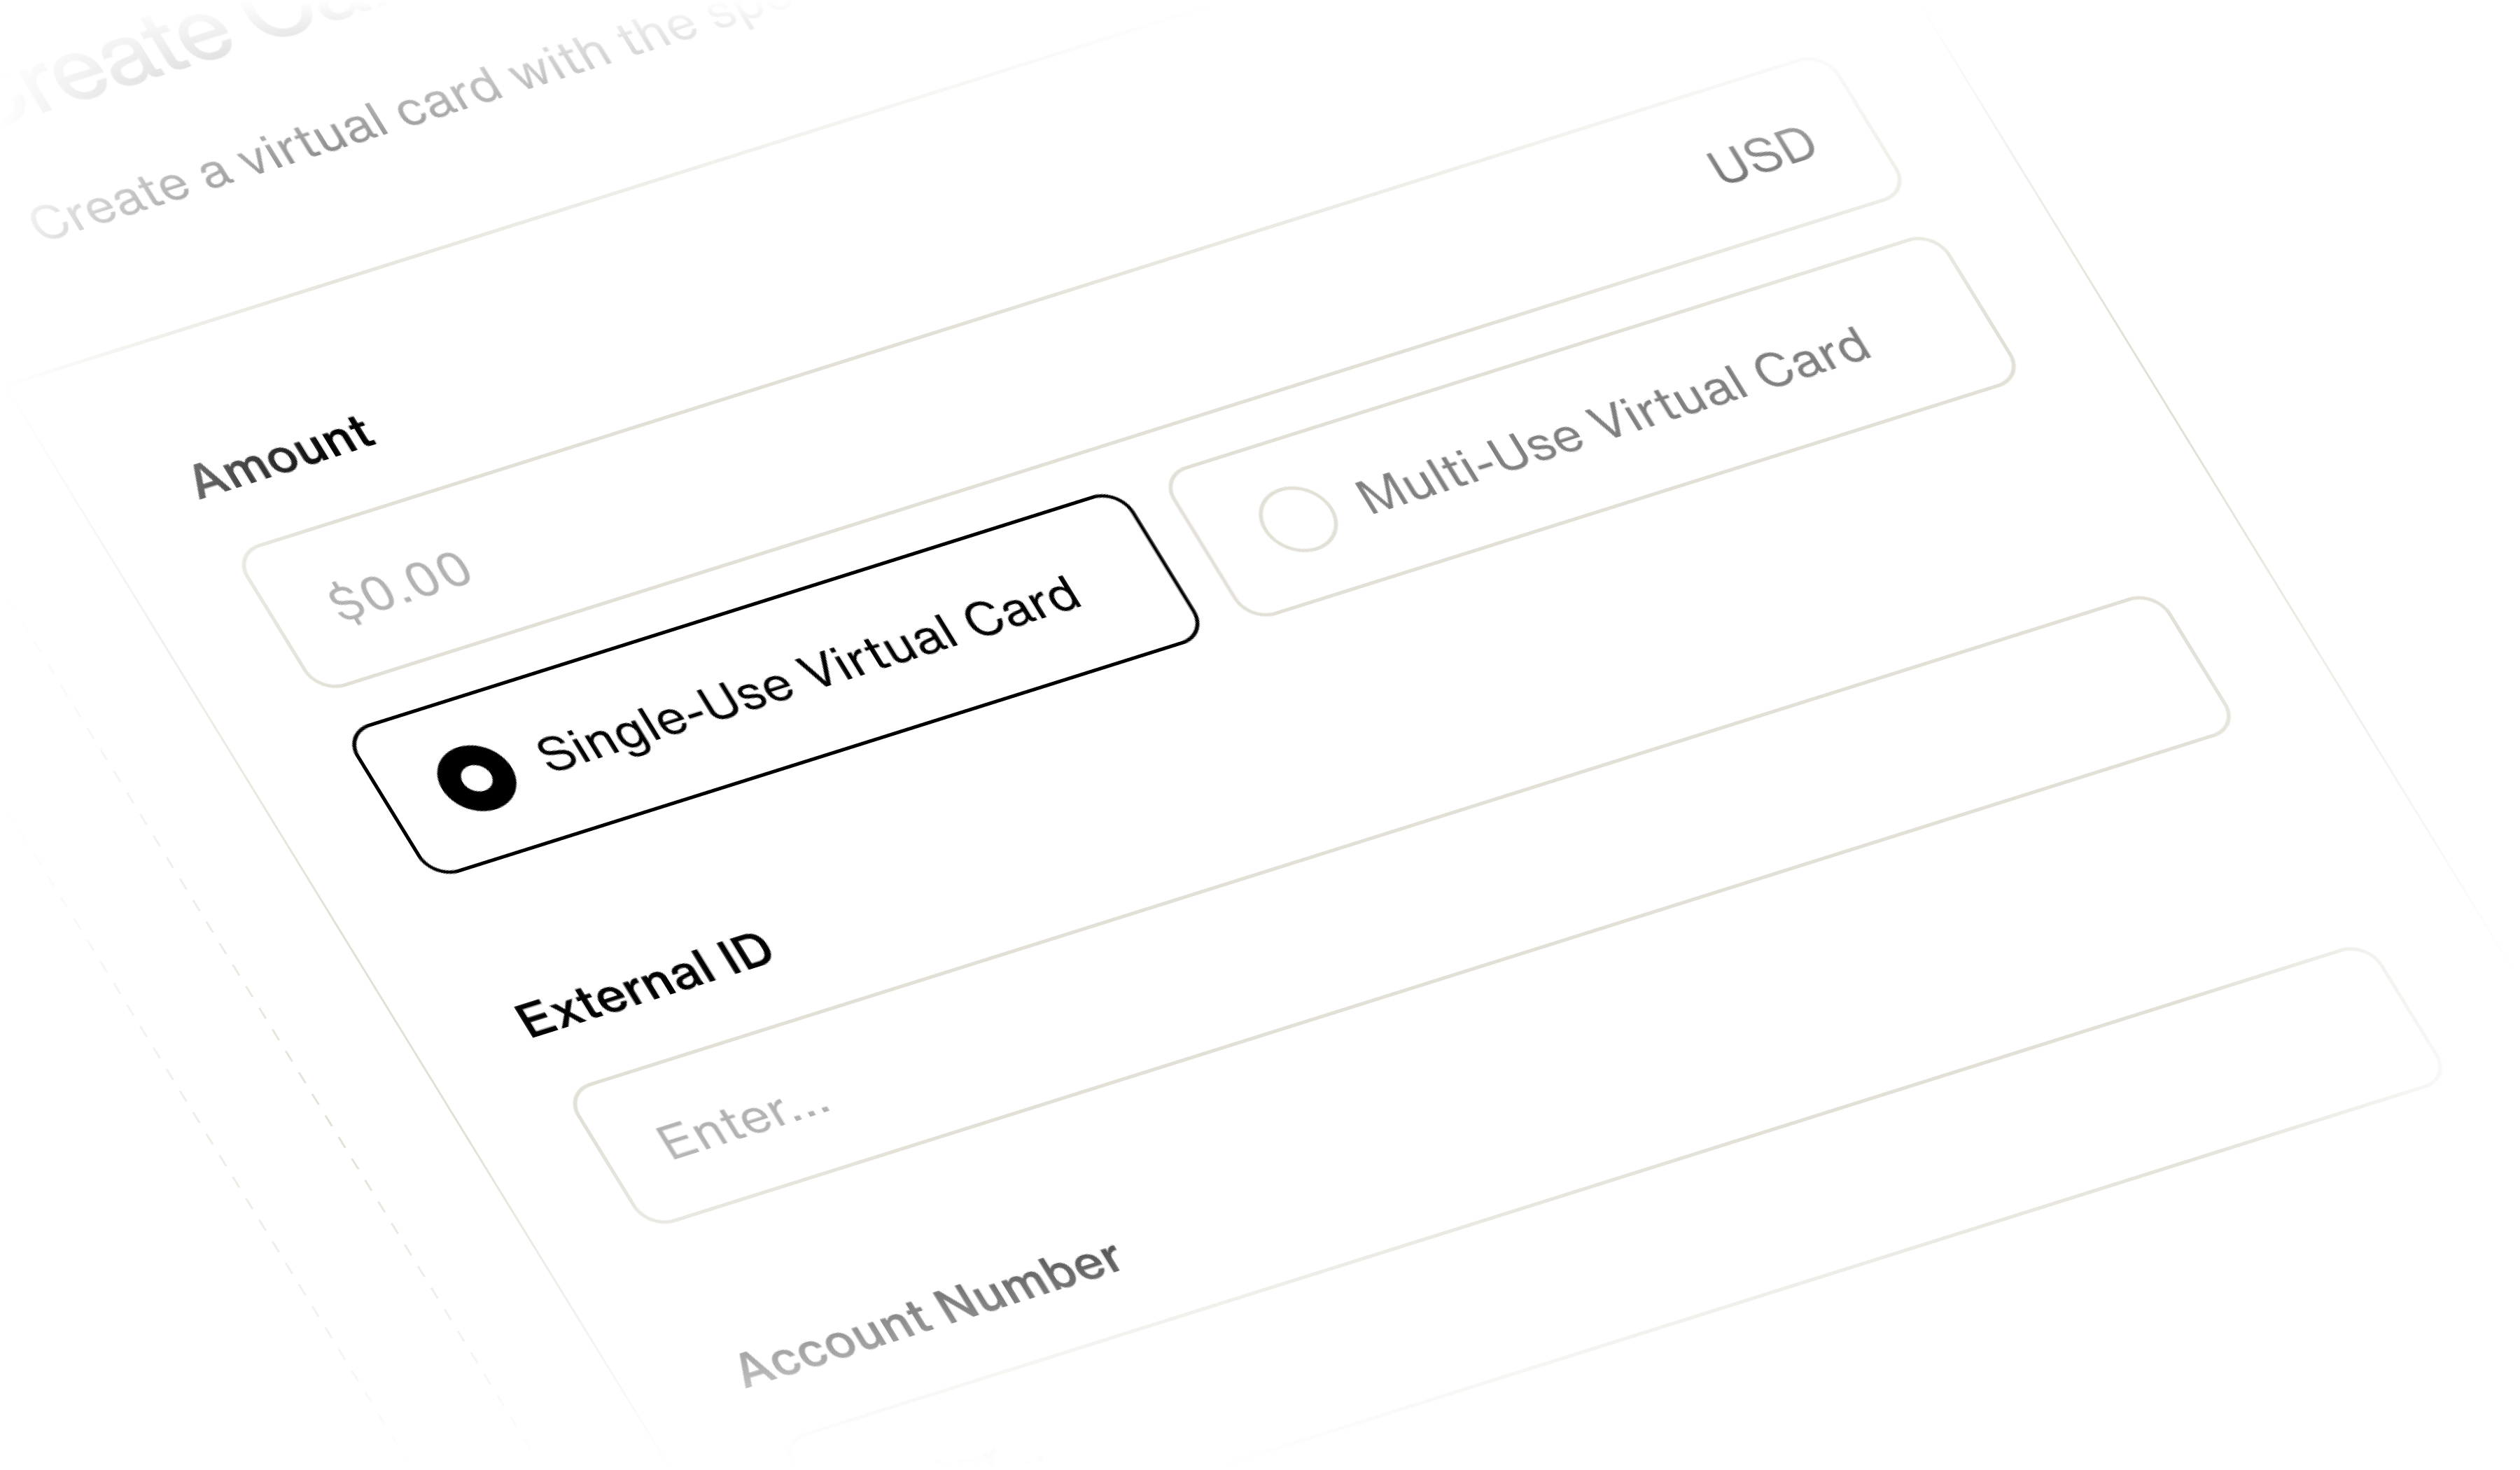Open the USD currency selector
Viewport: 2520px width, 1470px height.
1760,155
